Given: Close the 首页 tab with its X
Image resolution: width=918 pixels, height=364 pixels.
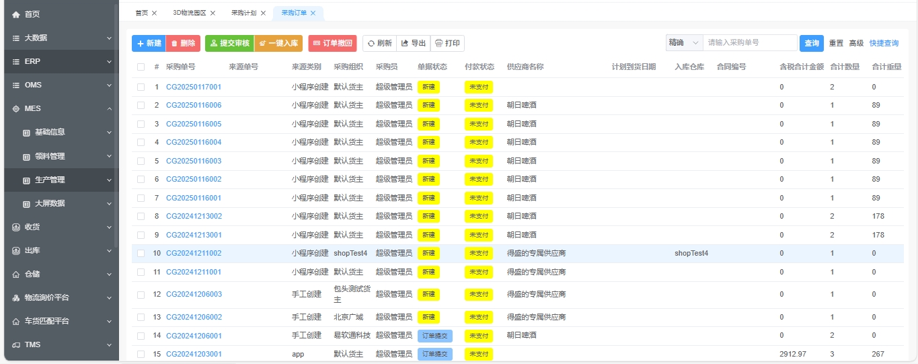Looking at the screenshot, I should coord(154,13).
